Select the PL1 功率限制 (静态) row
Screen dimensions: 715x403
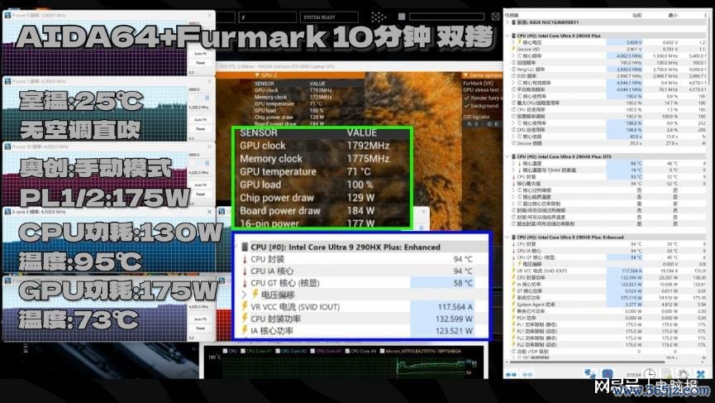pyautogui.click(x=605, y=324)
